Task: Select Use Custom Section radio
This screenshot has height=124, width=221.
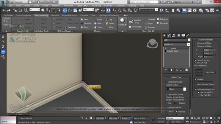Action: [x=166, y=94]
